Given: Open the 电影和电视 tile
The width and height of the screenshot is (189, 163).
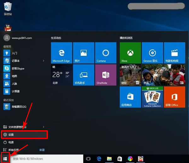Looking at the screenshot, I should click(x=175, y=53).
